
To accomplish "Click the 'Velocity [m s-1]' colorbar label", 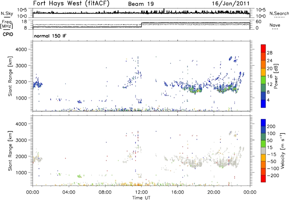I will [282, 151].
